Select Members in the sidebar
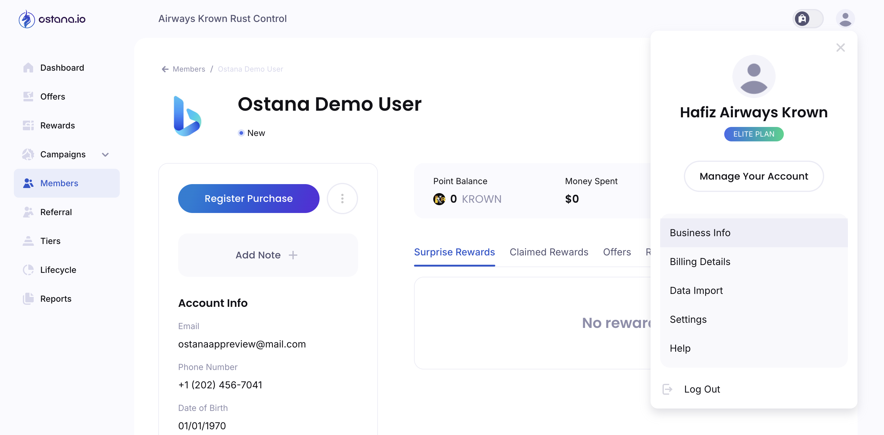 pyautogui.click(x=66, y=183)
